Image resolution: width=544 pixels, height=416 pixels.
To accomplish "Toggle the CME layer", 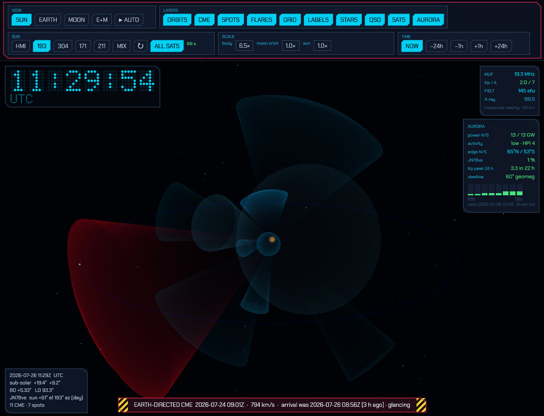I will pos(204,20).
